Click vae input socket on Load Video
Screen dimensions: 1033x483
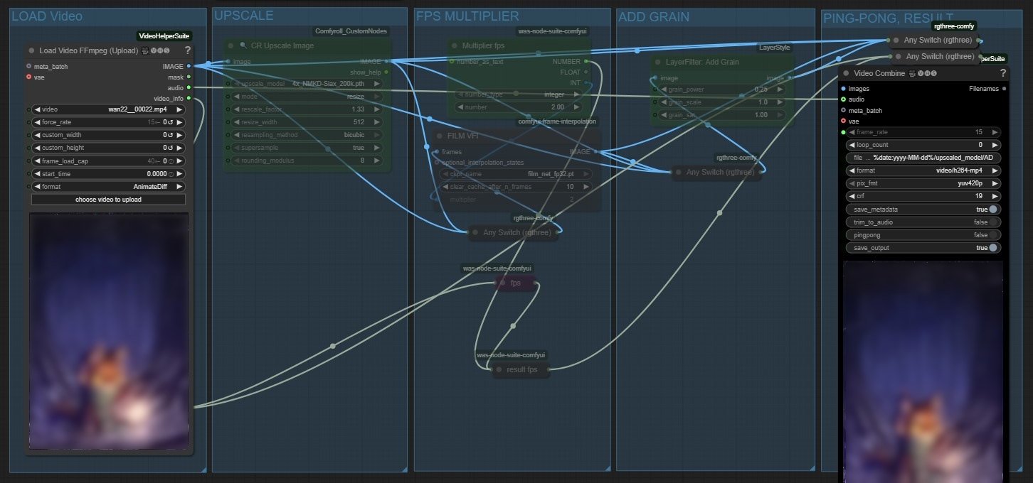click(28, 77)
